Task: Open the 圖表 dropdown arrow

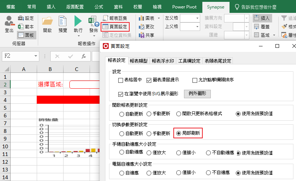Action: (159, 18)
